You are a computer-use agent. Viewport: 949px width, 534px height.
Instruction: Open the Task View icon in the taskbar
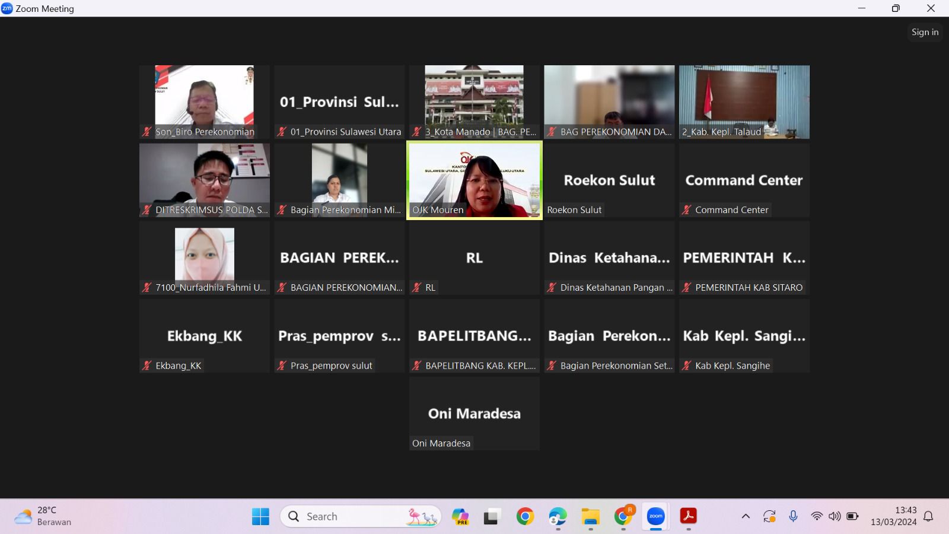[491, 516]
